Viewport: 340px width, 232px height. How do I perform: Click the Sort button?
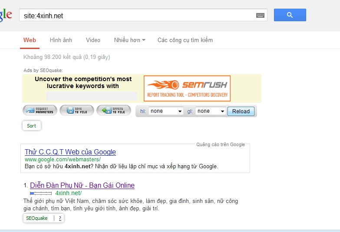(31, 126)
